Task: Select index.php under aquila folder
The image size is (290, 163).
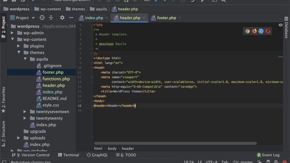Action: pyautogui.click(x=49, y=92)
